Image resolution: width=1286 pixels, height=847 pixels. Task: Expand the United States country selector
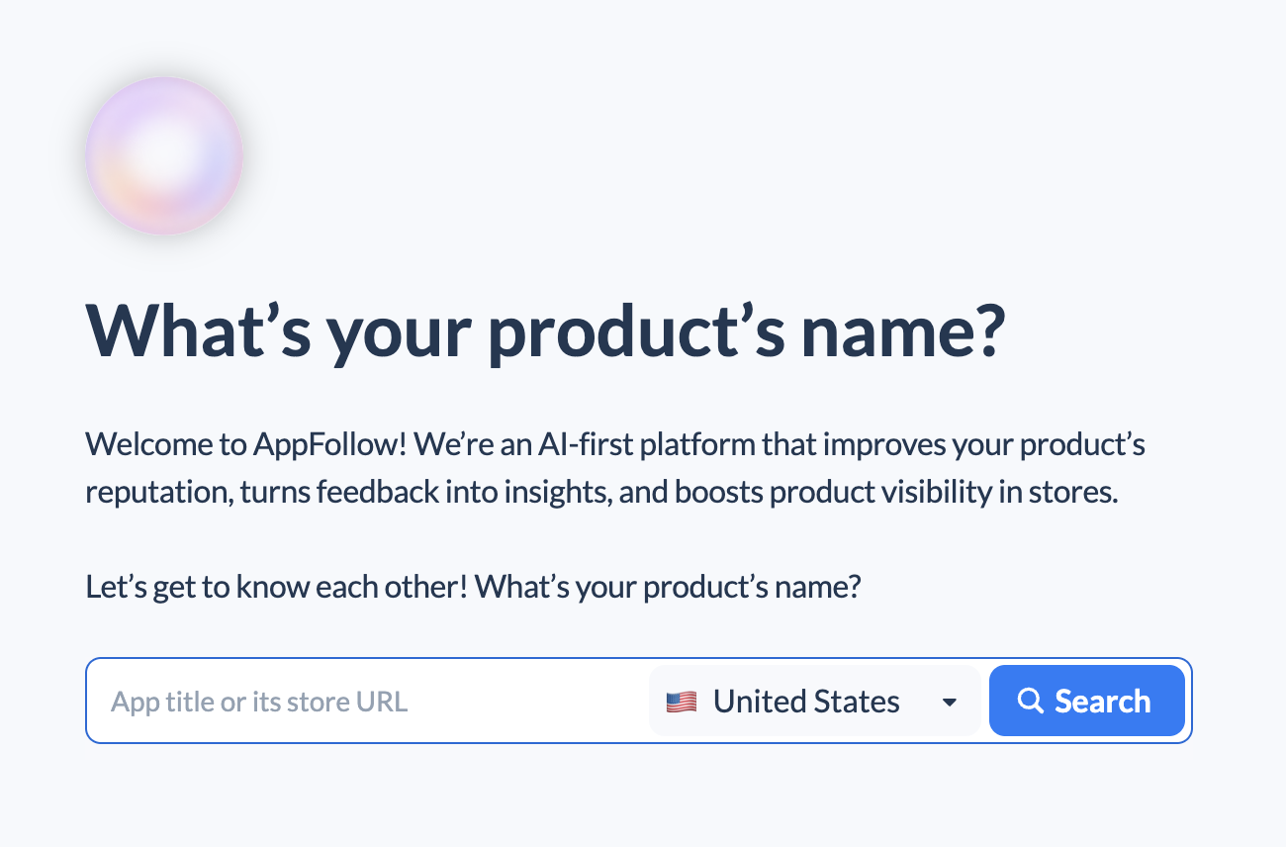pos(814,701)
